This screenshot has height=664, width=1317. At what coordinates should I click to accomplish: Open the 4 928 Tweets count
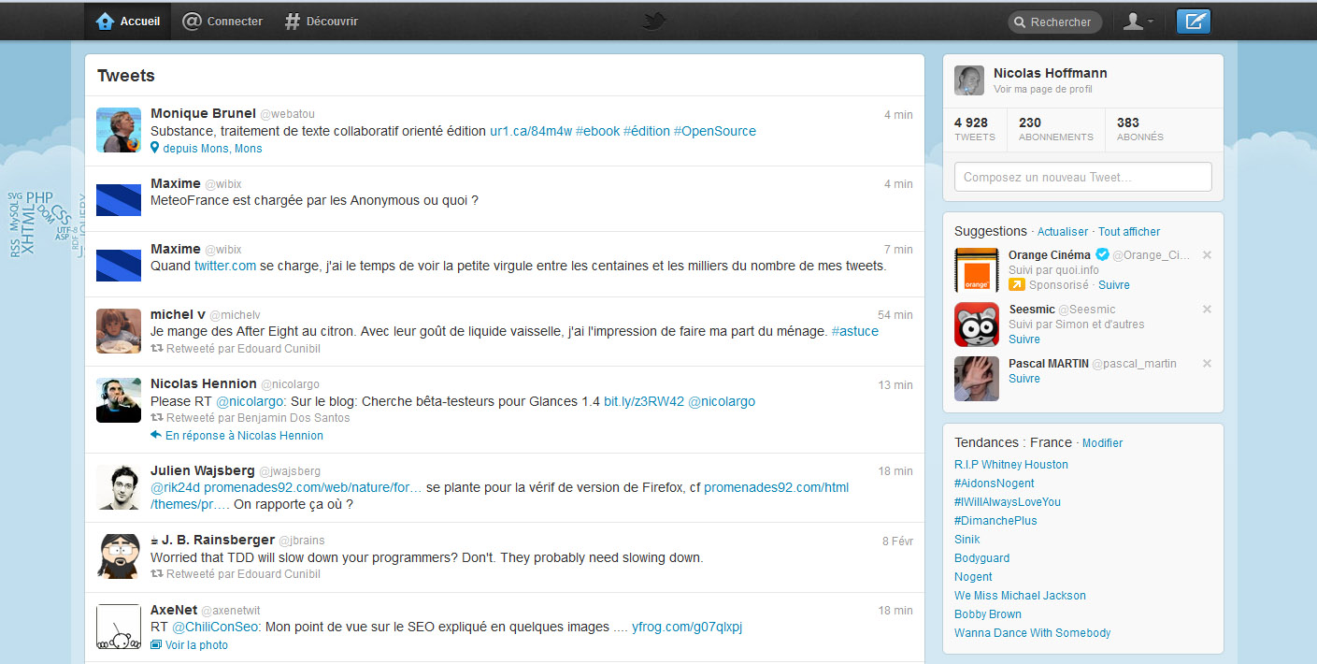[x=974, y=129]
